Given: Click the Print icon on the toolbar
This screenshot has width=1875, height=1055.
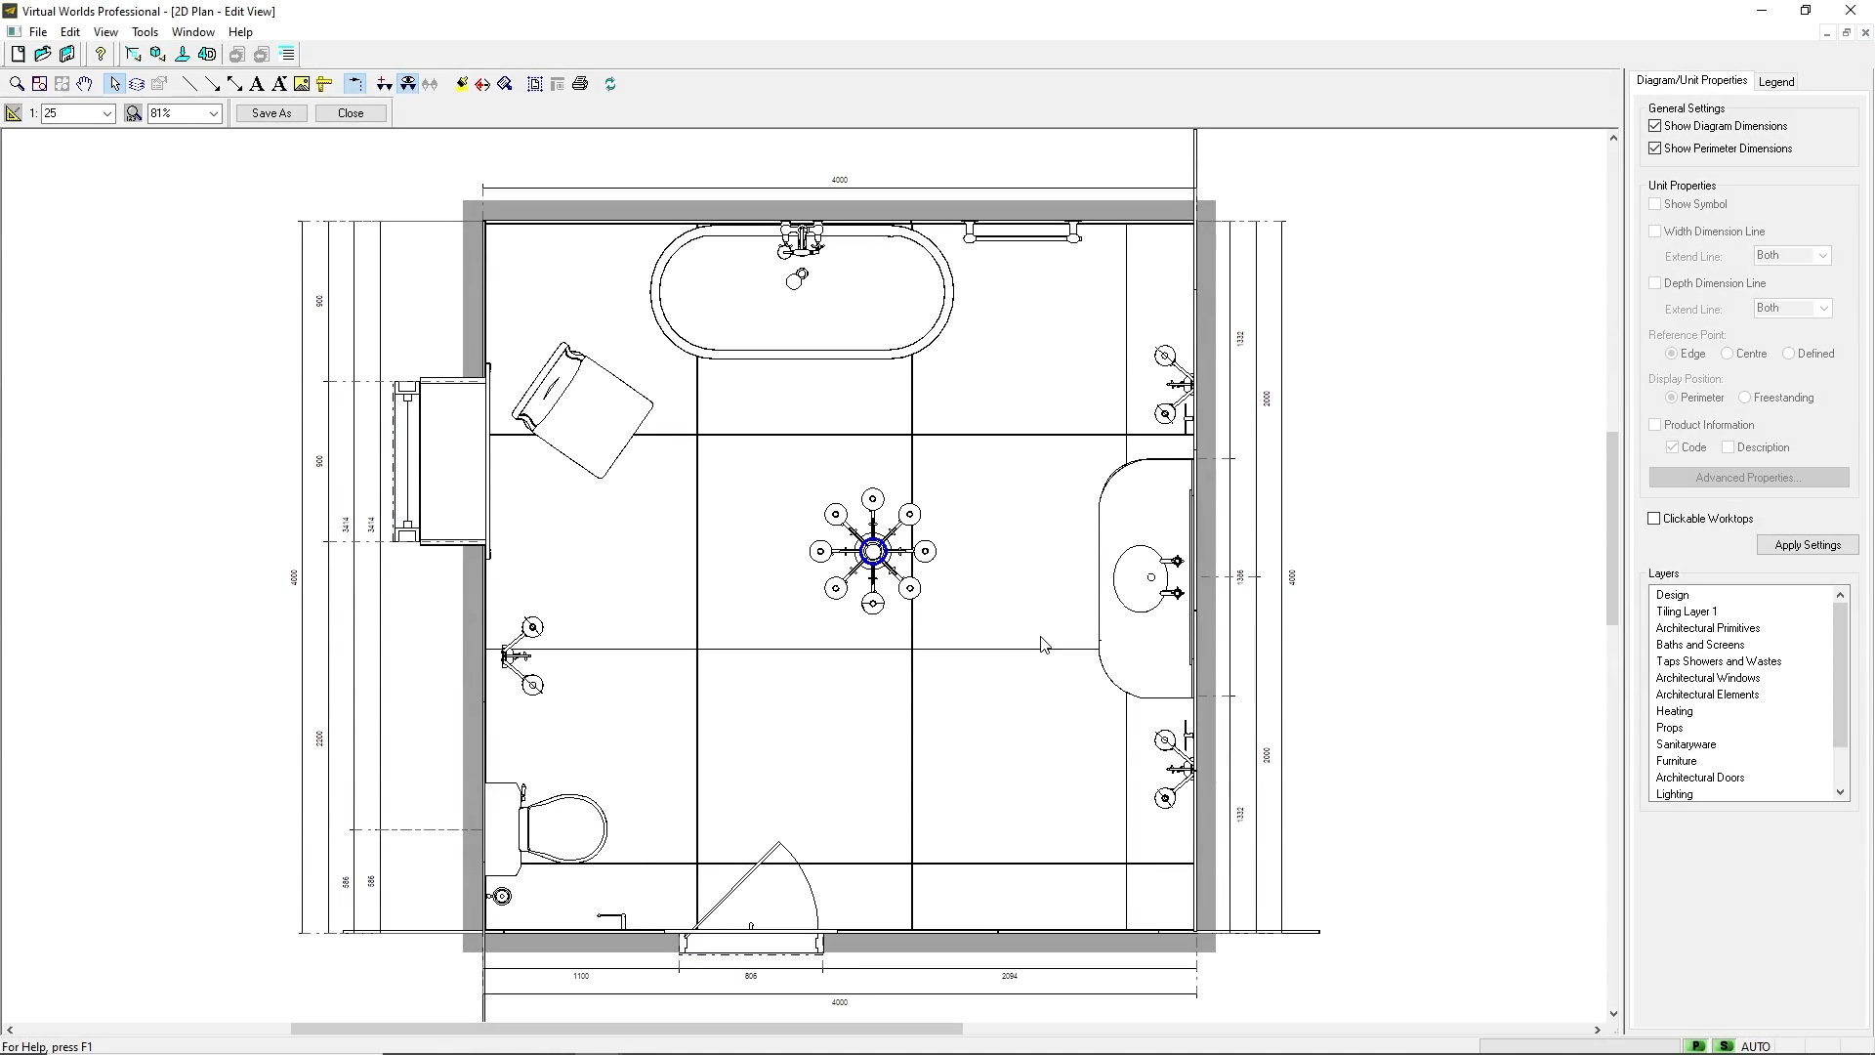Looking at the screenshot, I should tap(580, 84).
